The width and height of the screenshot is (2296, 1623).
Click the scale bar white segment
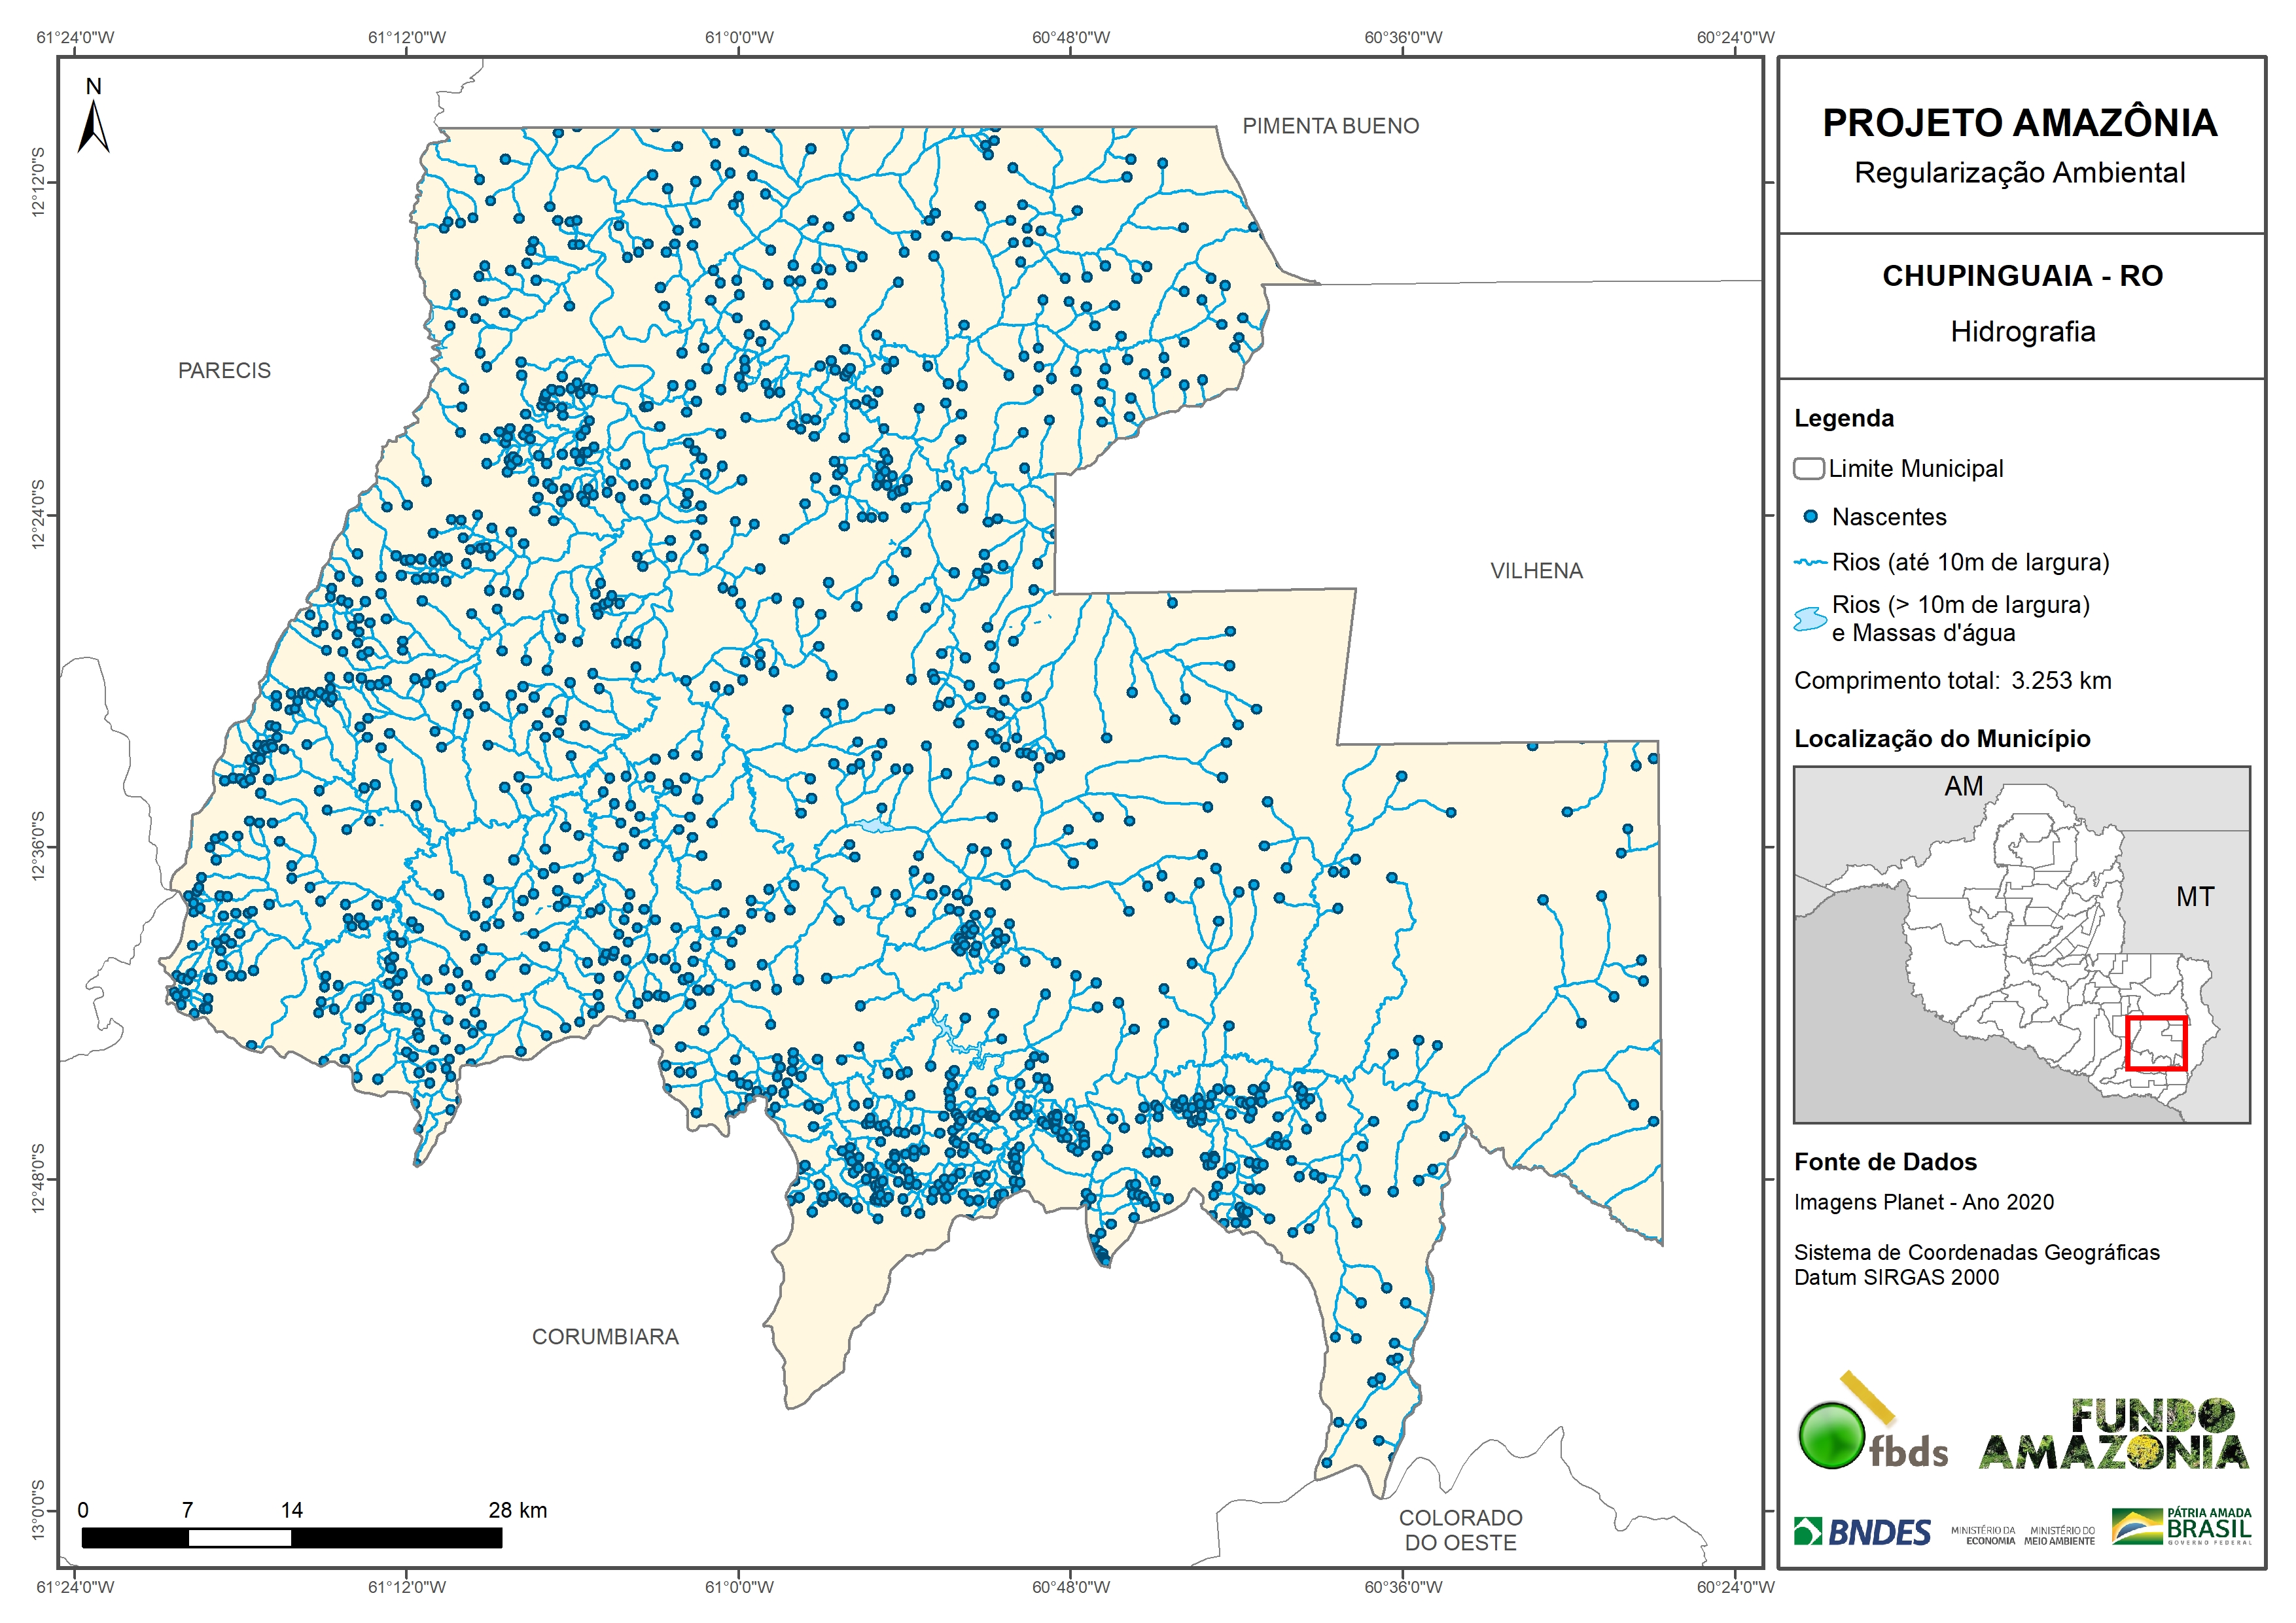coord(240,1539)
